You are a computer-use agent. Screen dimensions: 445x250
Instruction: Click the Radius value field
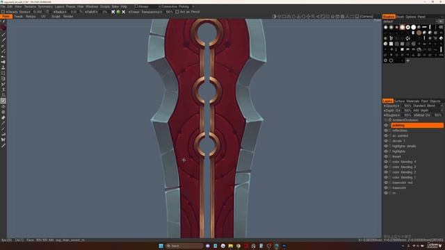tap(74, 12)
